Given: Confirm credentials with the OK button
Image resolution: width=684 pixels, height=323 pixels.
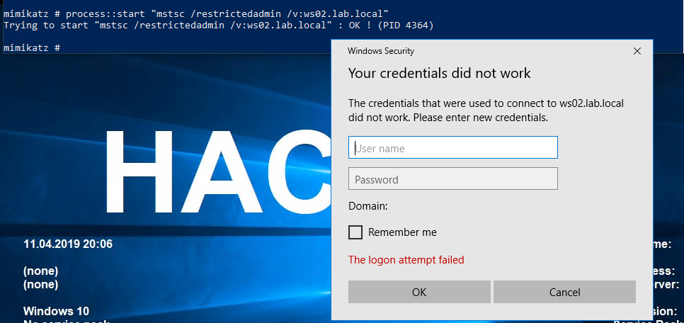Looking at the screenshot, I should pos(419,292).
